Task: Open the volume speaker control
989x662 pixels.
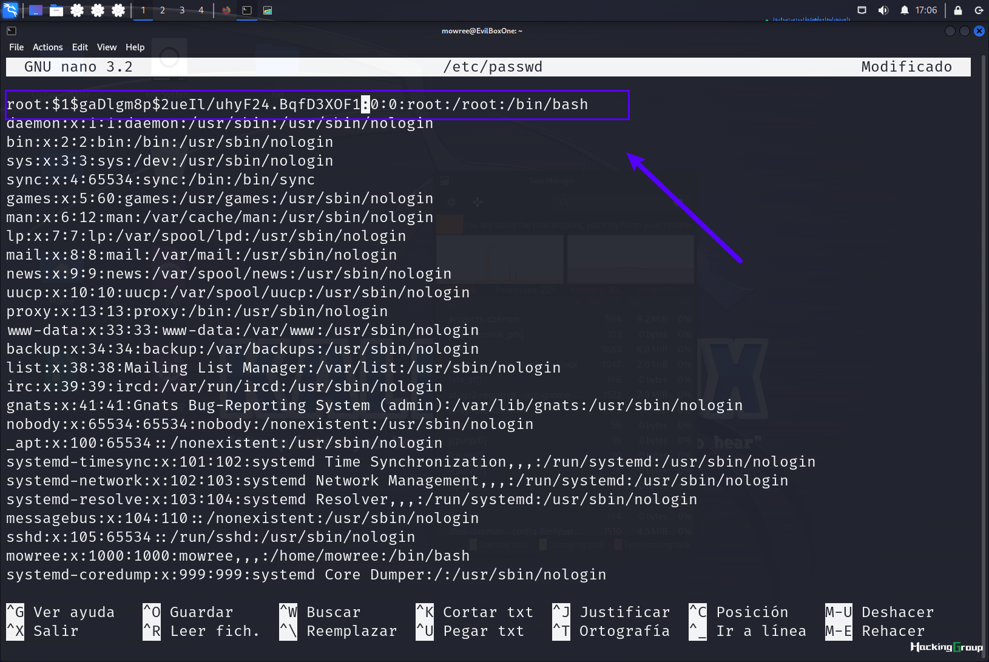Action: [x=883, y=10]
